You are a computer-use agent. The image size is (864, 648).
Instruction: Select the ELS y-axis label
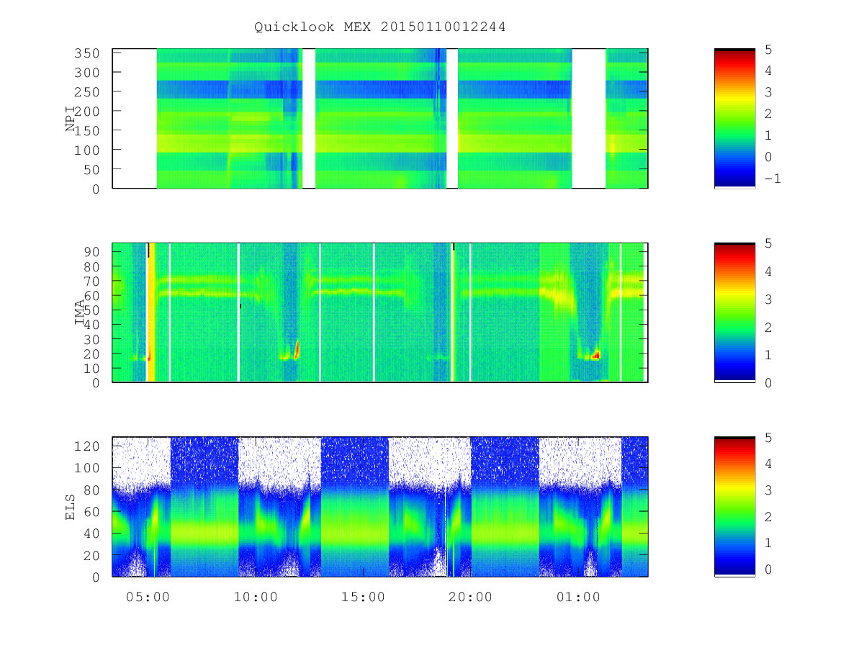(71, 507)
